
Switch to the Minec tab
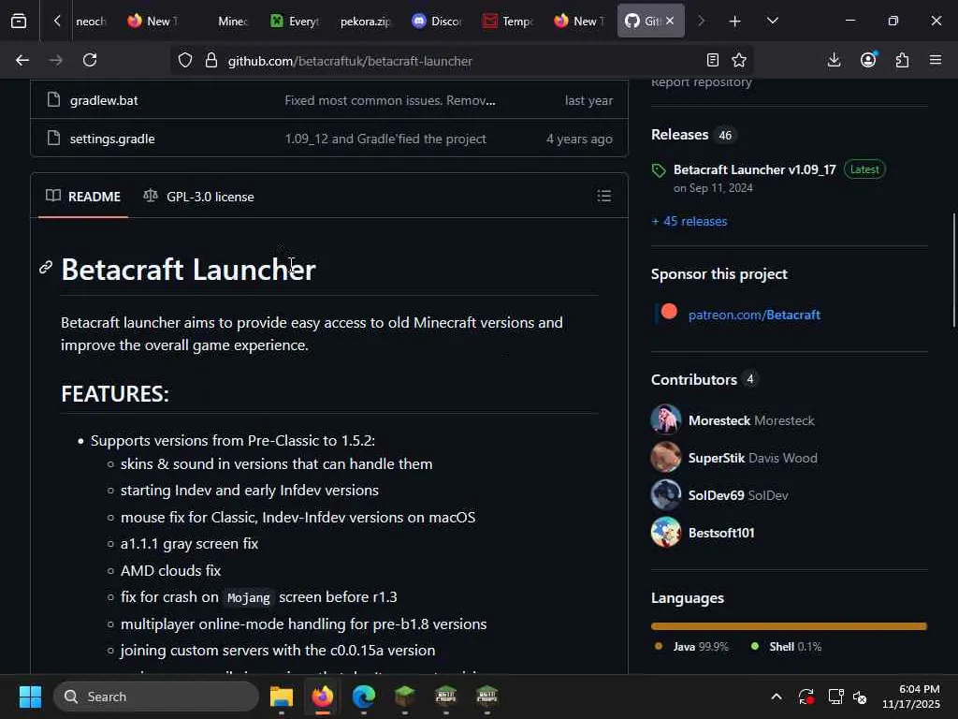point(232,22)
